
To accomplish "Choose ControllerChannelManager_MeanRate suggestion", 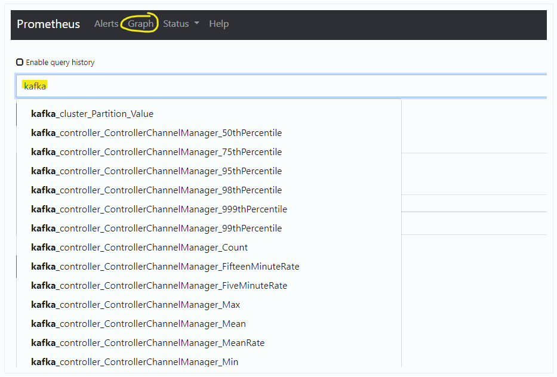I will [209, 343].
